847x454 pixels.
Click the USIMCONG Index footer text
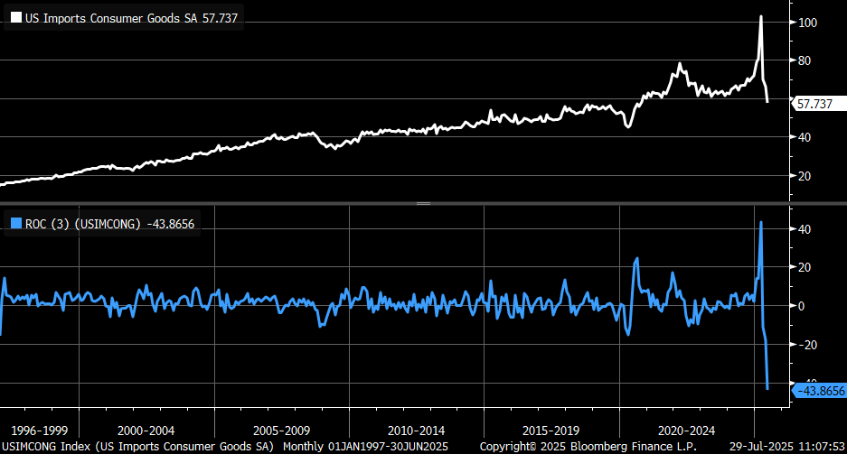click(137, 447)
